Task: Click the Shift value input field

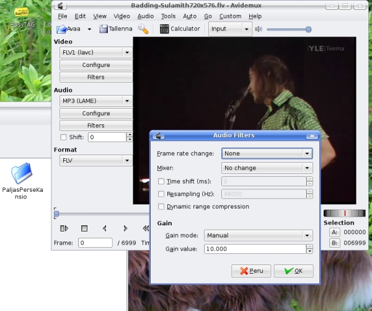Action: [x=107, y=137]
